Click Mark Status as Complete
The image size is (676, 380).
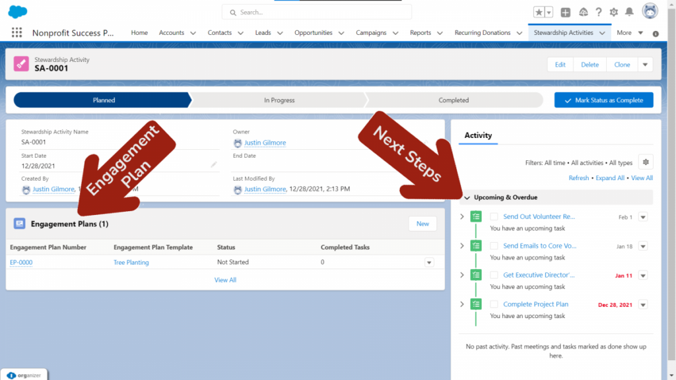pyautogui.click(x=603, y=100)
